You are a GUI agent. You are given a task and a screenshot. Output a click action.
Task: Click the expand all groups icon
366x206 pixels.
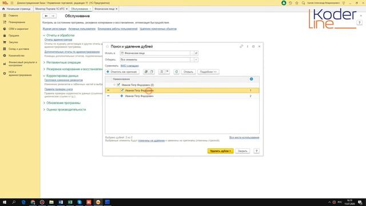(x=161, y=72)
